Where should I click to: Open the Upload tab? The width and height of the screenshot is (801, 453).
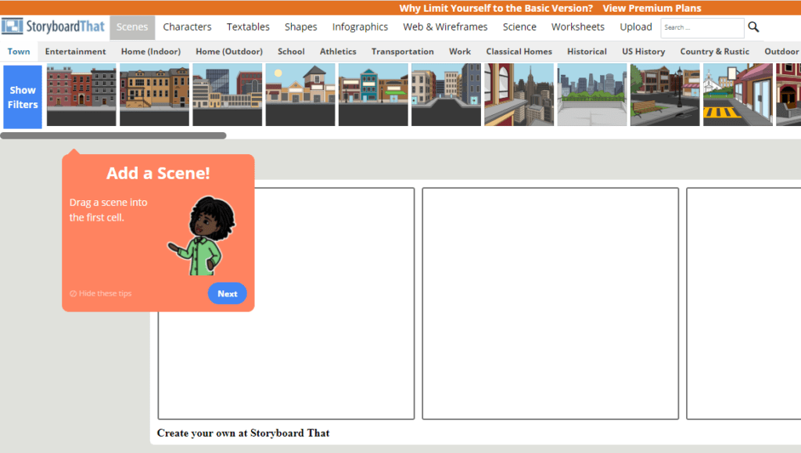[x=635, y=27]
